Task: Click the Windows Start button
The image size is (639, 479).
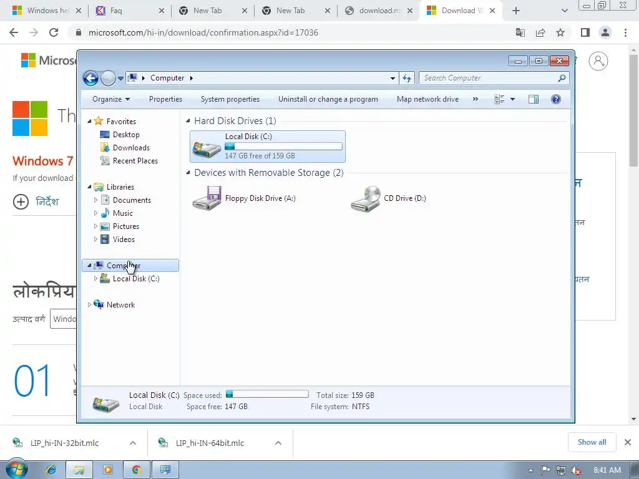Action: (16, 470)
